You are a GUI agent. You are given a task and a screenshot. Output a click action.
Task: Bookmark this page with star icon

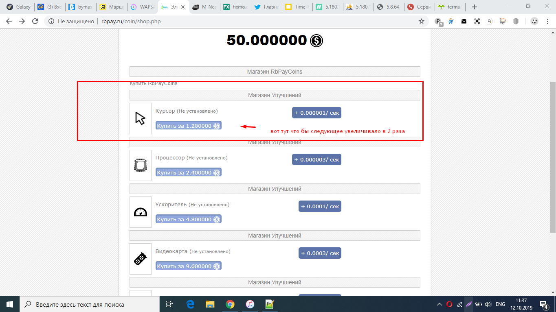(x=422, y=21)
